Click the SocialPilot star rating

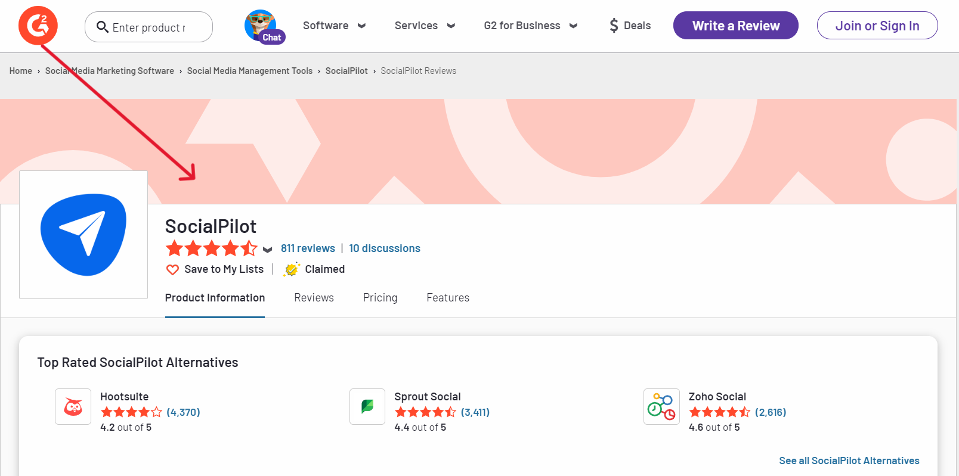[211, 248]
